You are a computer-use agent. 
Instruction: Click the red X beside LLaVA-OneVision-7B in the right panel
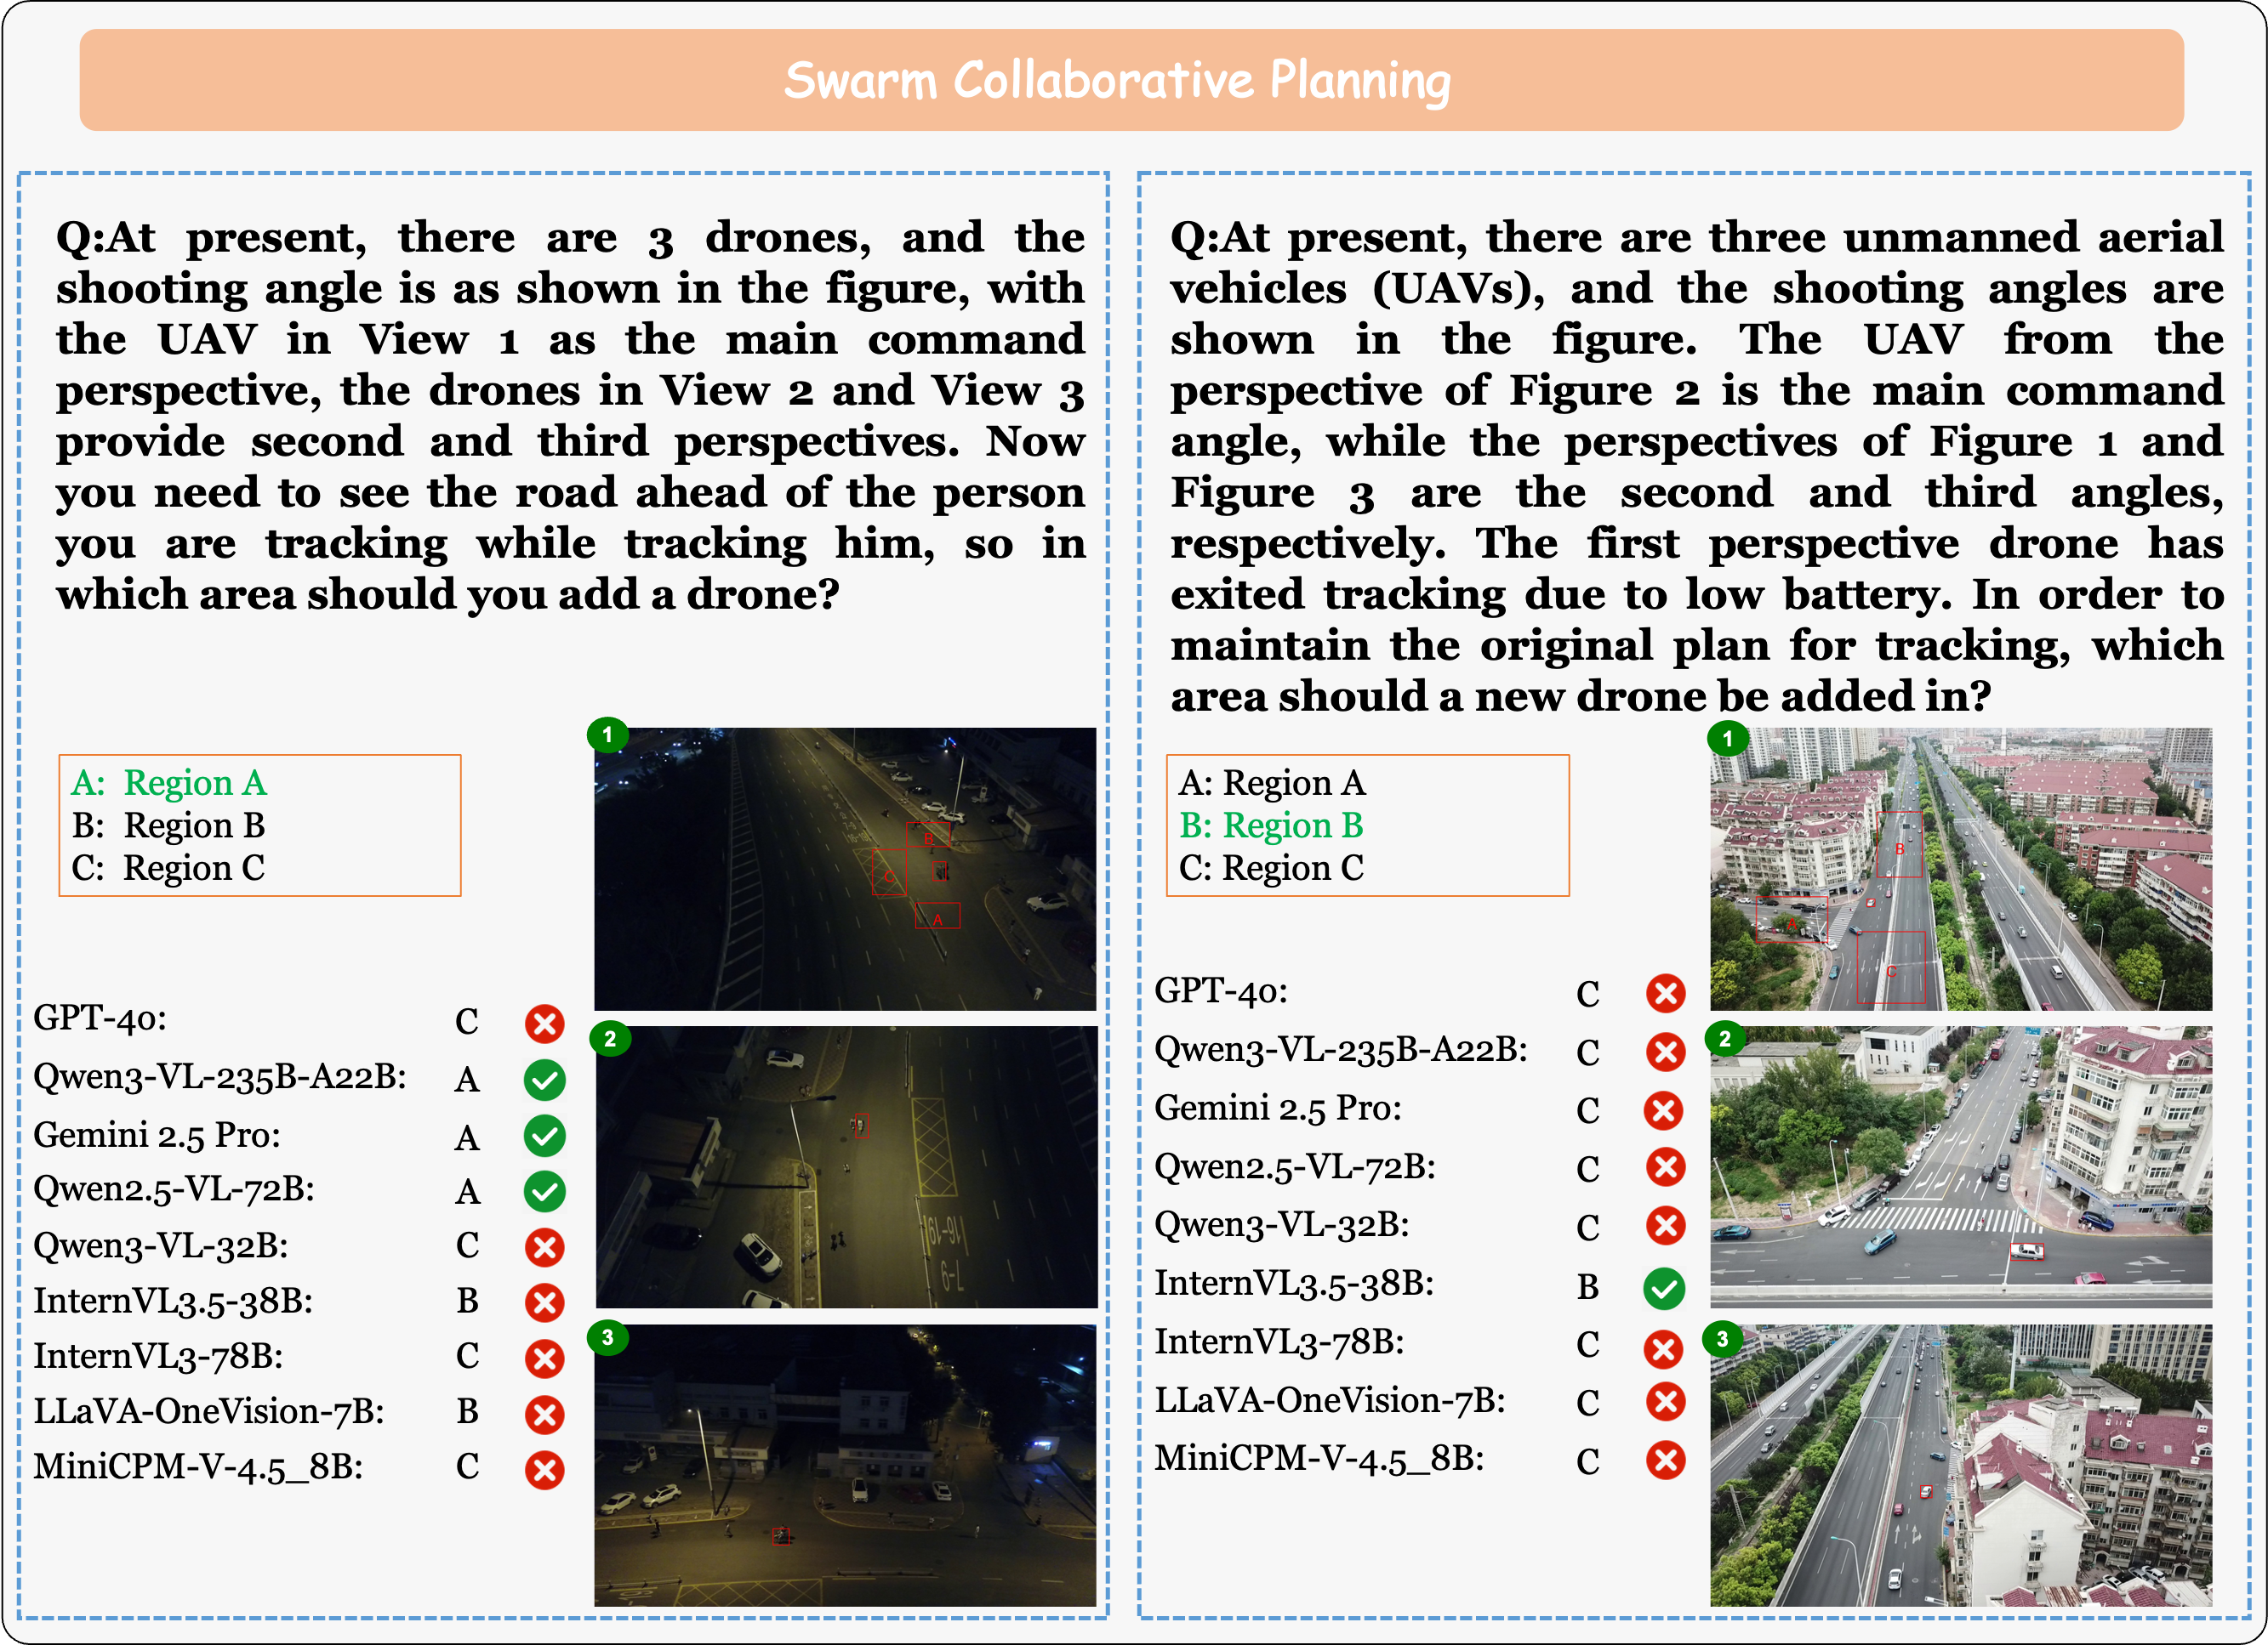coord(1665,1401)
